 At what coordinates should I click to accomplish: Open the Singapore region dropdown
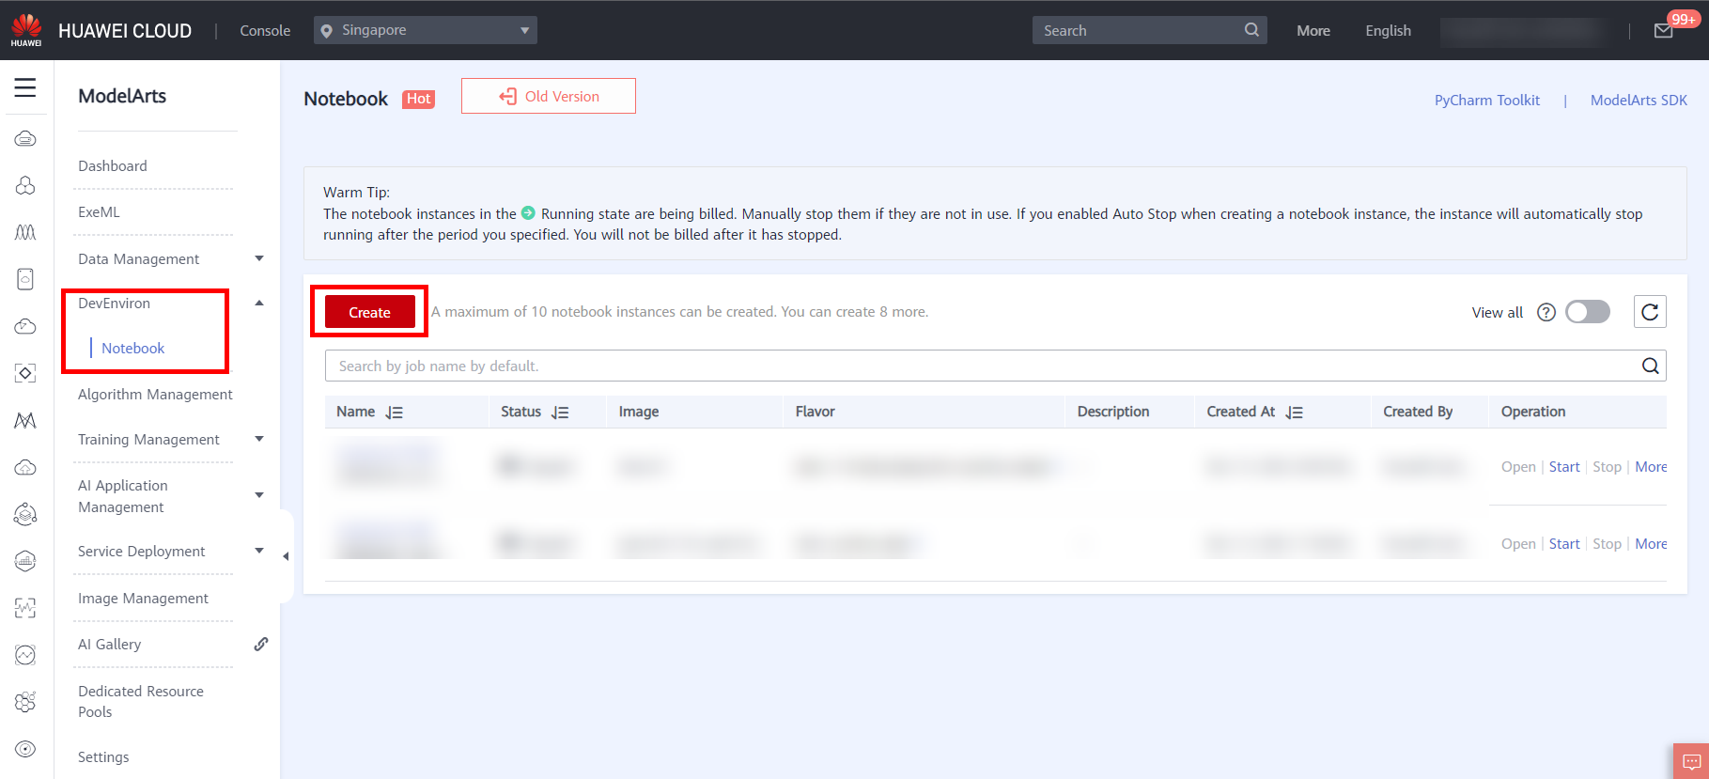pos(426,30)
